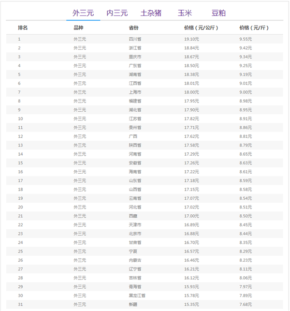Click the 河北省 cell

click(135, 207)
